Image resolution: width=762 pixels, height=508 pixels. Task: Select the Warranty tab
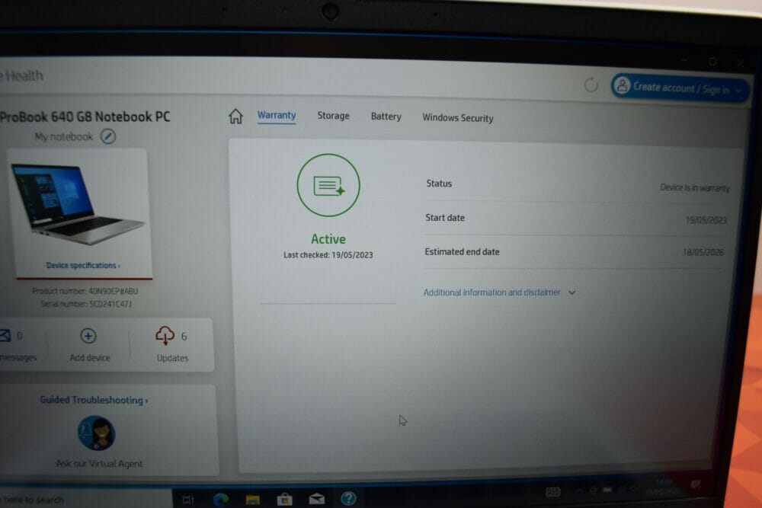277,115
